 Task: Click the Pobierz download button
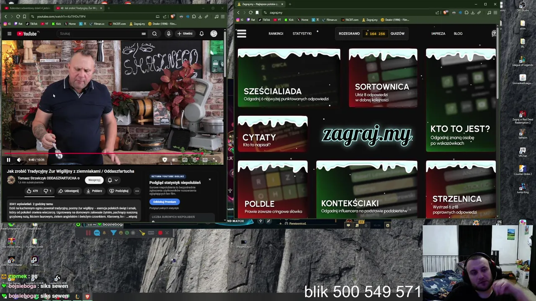point(94,191)
